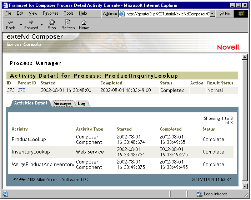Open the View menu
Screen dimensions: 251x200
[33, 13]
